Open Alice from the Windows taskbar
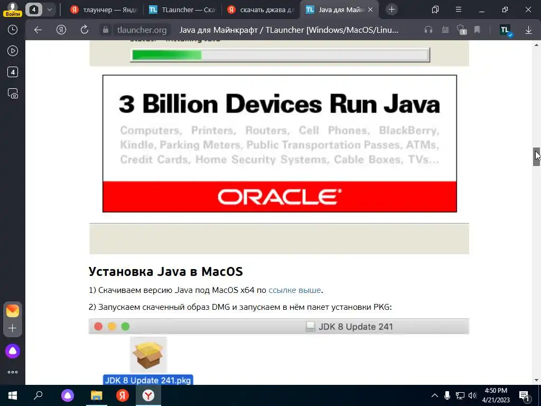Viewport: 541px width, 406px height. click(68, 395)
